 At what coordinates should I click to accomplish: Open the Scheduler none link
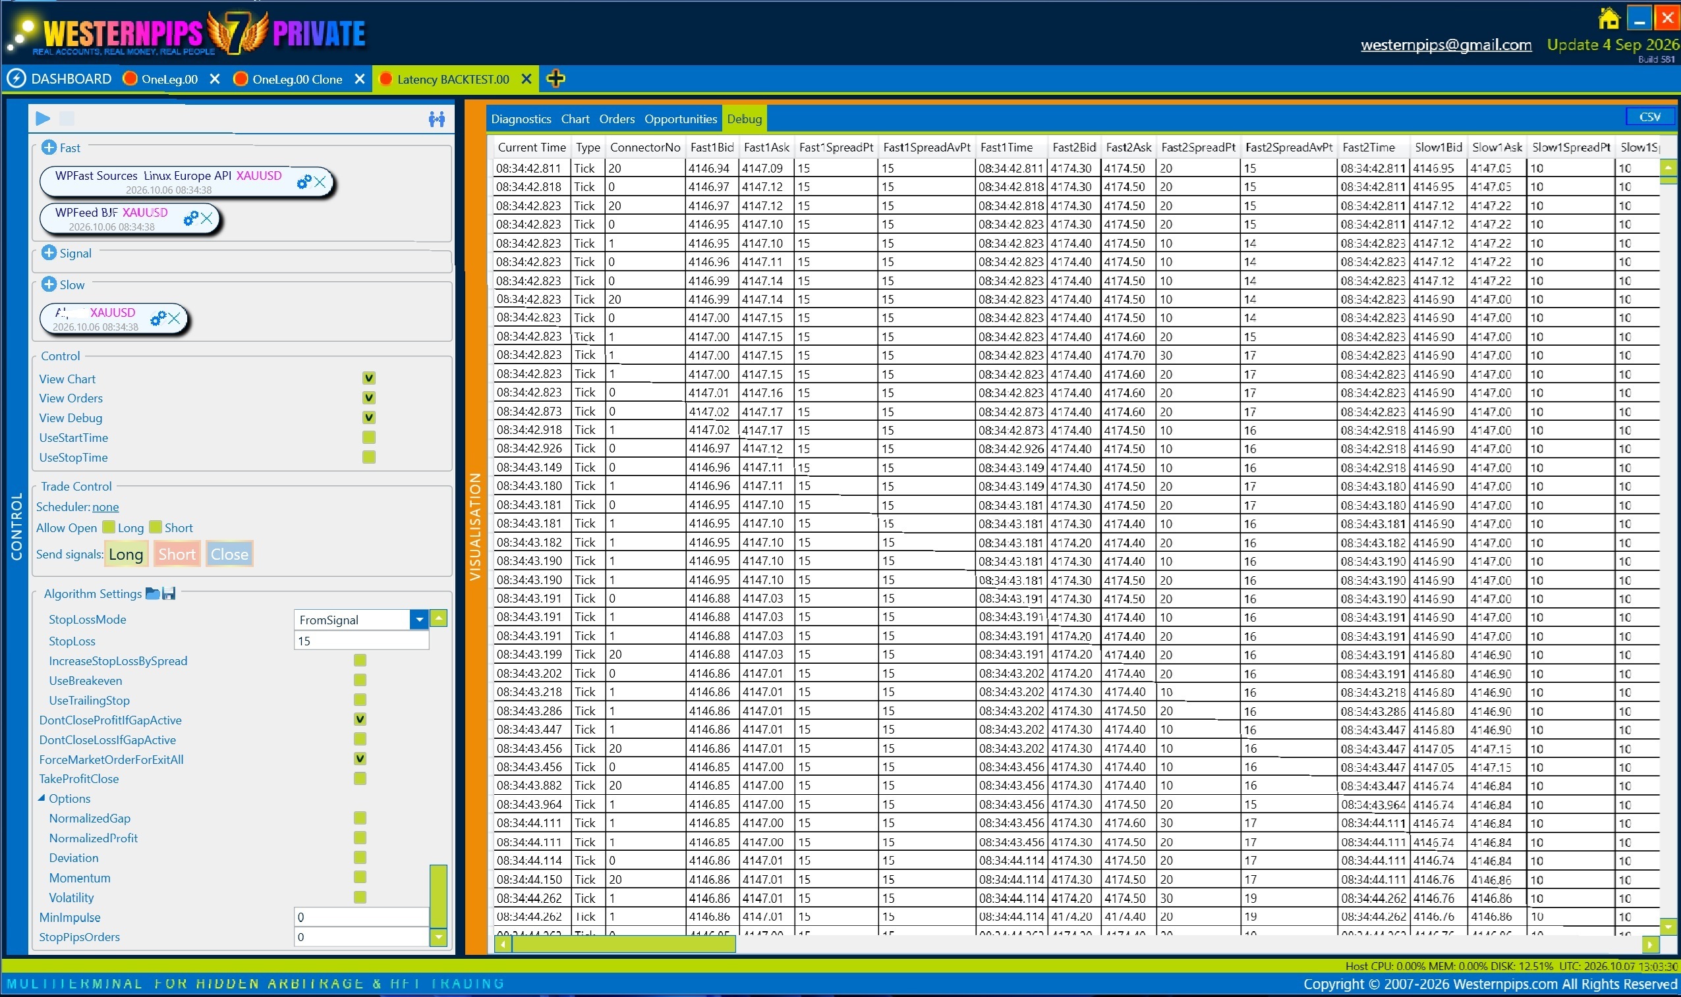click(105, 506)
